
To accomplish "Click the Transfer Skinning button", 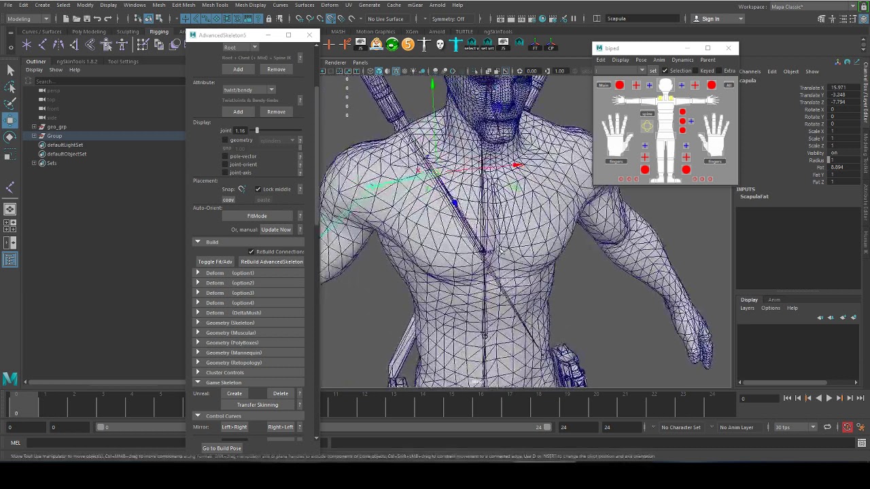I will (258, 405).
